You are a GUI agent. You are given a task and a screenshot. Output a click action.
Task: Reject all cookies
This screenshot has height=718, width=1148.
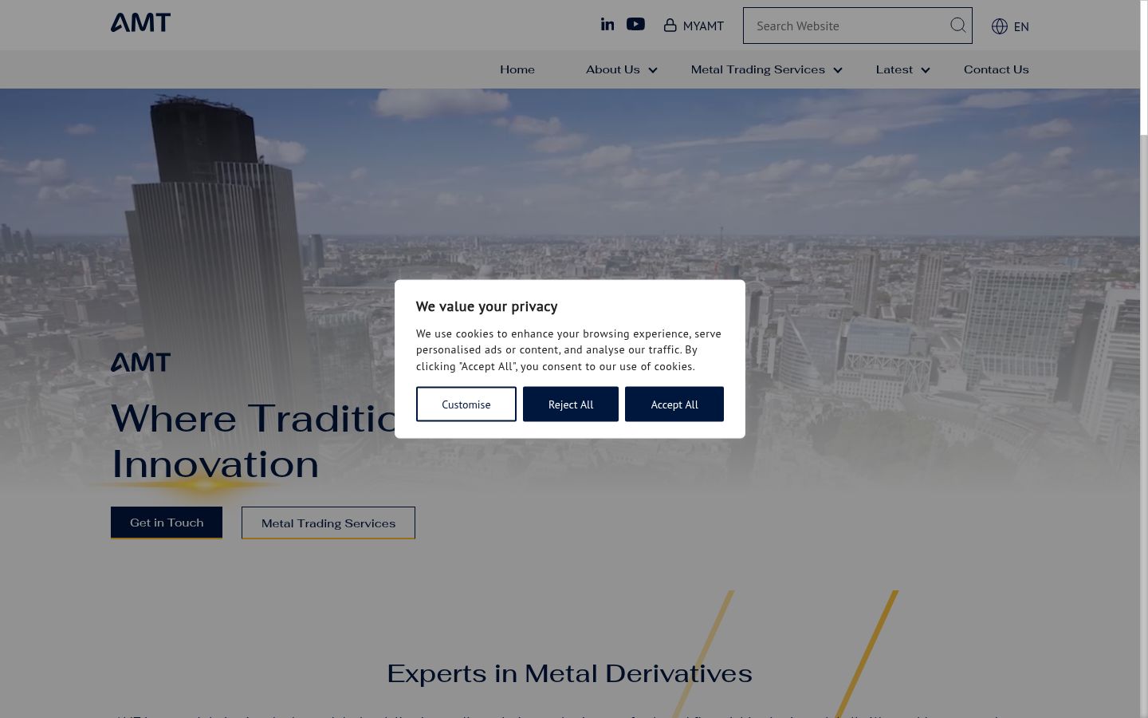click(x=571, y=404)
